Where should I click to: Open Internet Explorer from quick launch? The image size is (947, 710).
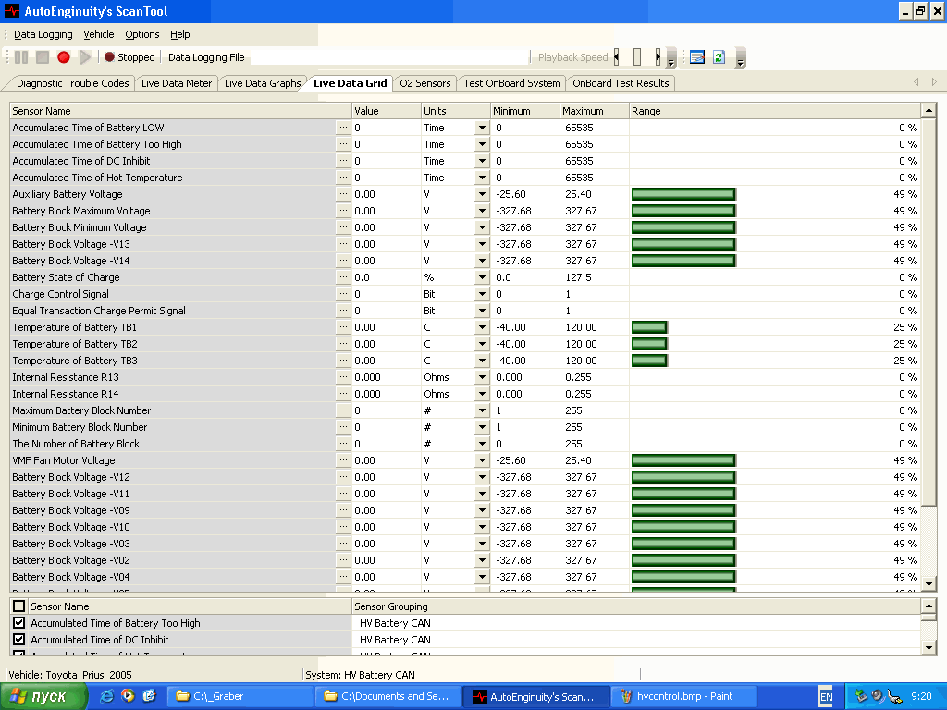pyautogui.click(x=107, y=696)
